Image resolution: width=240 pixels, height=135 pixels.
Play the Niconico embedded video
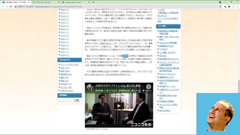[x=119, y=105]
